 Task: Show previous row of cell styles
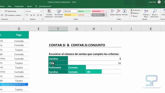click(x=106, y=11)
